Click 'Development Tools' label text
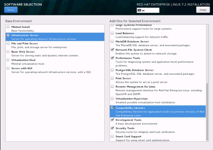Screen dimensions: 213x150 (x=128, y=120)
